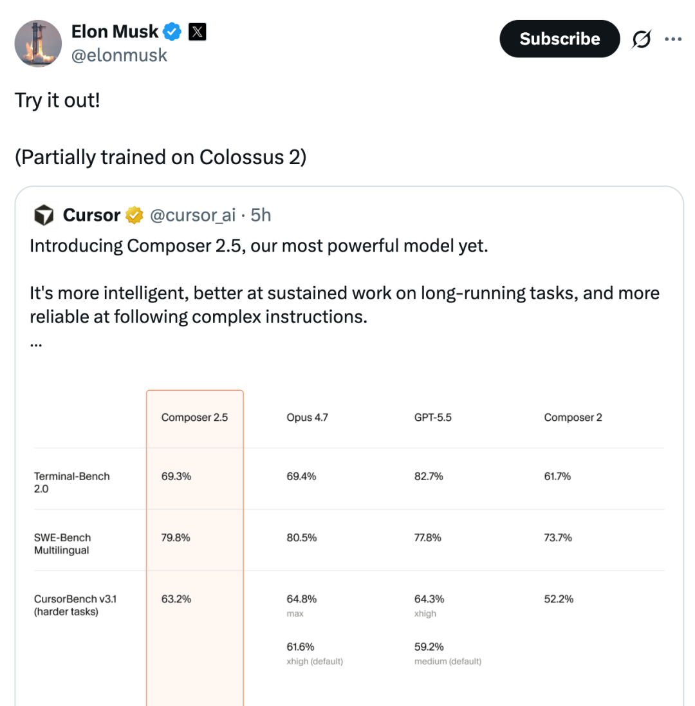The height and width of the screenshot is (706, 695).
Task: Click the highlighted Composer 2.5 column header
Action: [194, 418]
